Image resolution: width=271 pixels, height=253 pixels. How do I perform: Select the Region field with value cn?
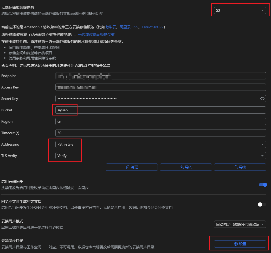click(160, 121)
